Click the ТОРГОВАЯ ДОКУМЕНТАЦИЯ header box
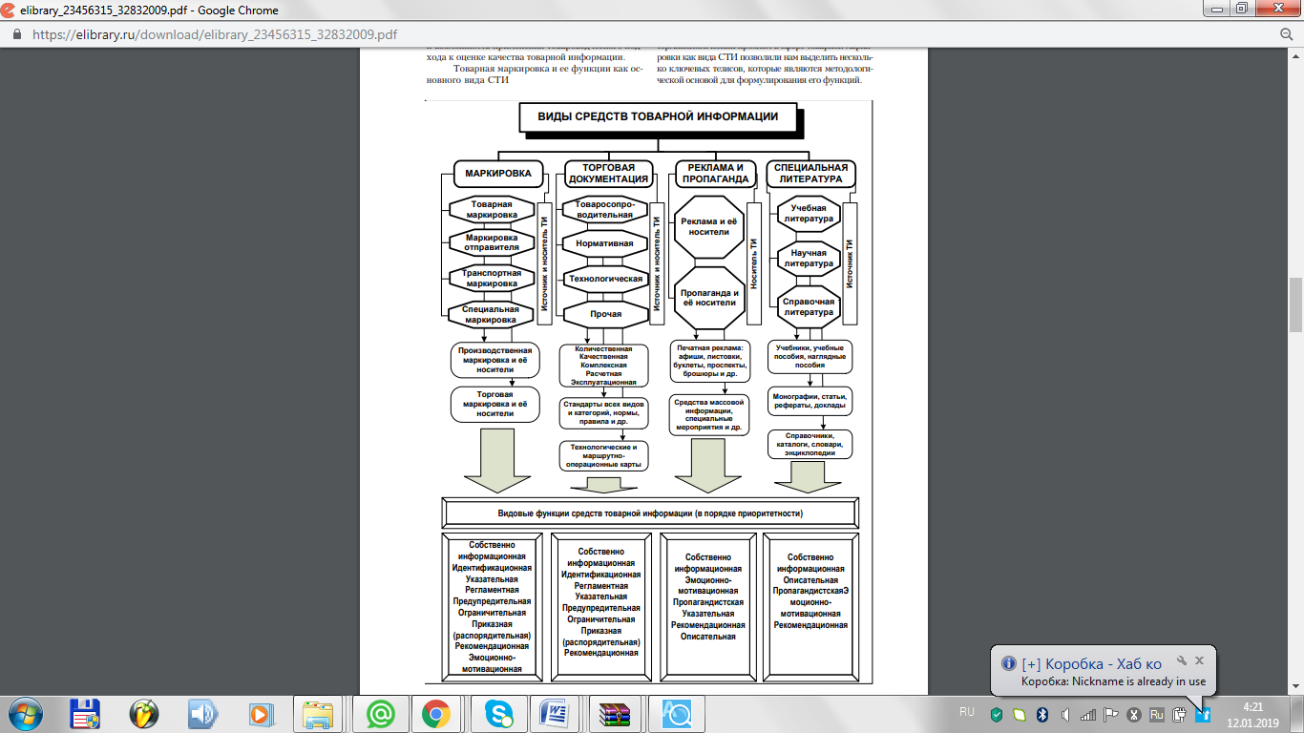The height and width of the screenshot is (733, 1304). point(608,173)
